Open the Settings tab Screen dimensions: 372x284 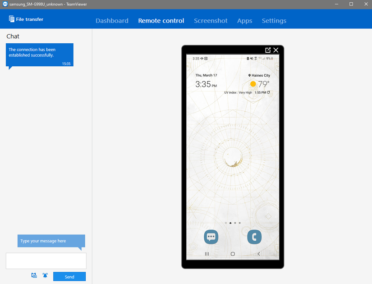point(274,21)
